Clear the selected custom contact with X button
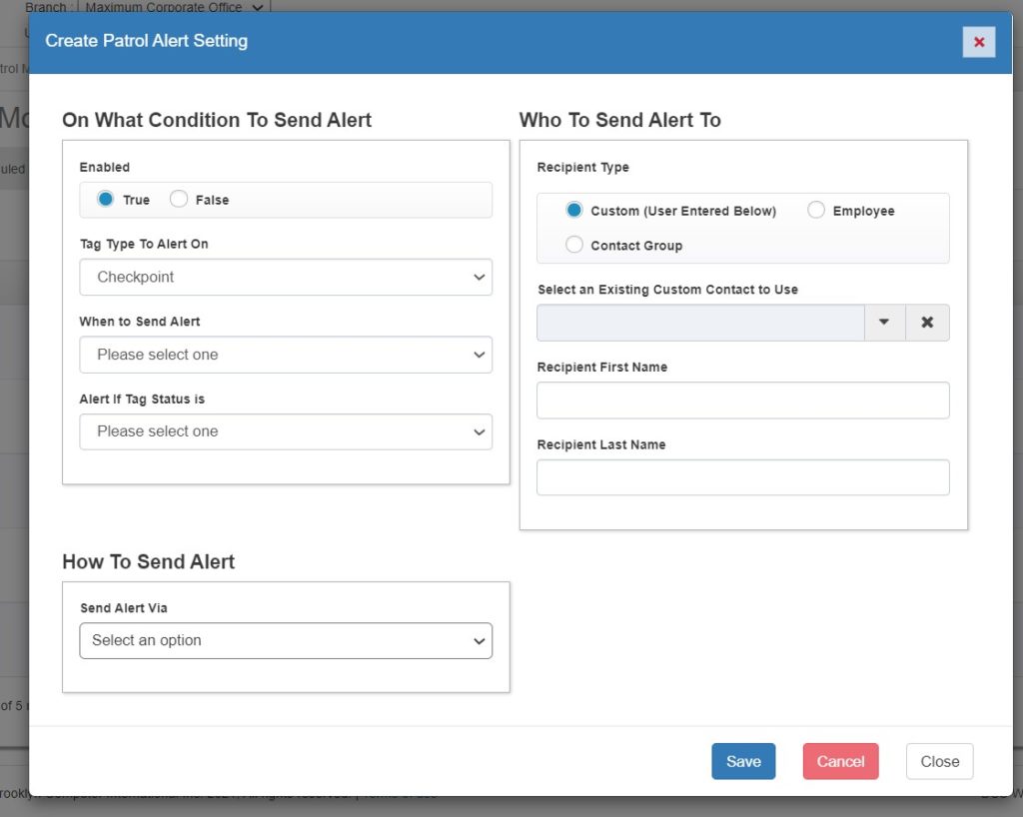The height and width of the screenshot is (817, 1023). click(927, 323)
